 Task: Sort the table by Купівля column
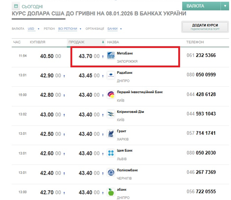click(x=38, y=42)
